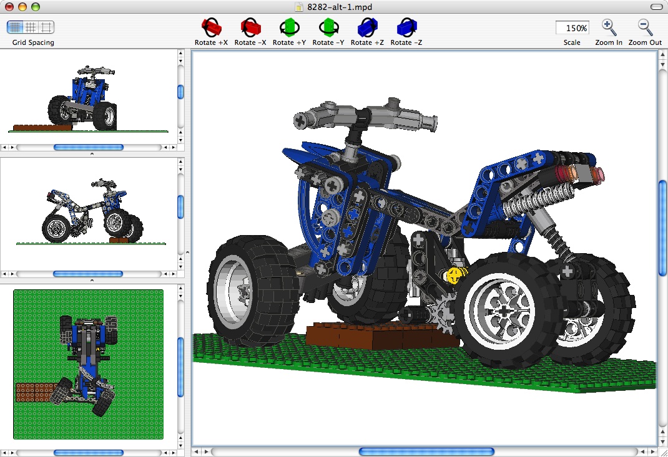Click the Rotate +X tool icon

211,27
